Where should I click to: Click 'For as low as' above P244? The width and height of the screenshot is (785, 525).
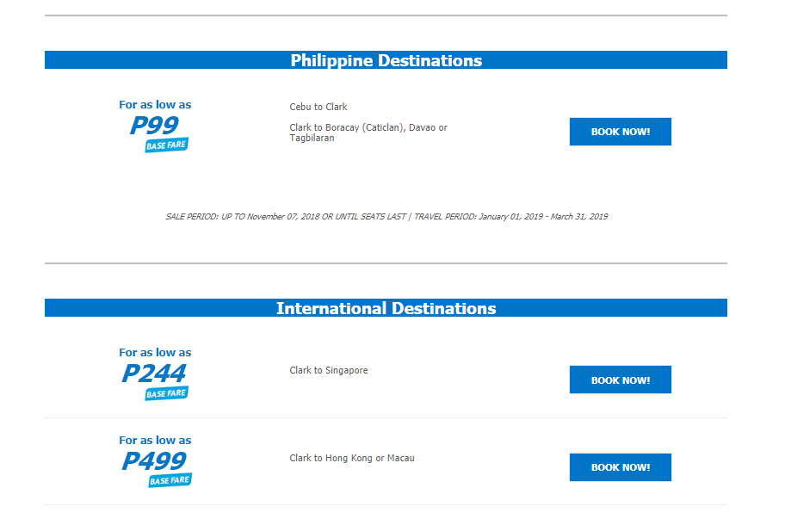(155, 352)
